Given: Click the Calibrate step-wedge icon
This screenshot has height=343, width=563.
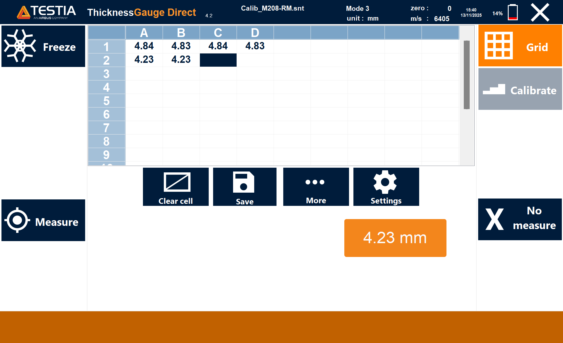Looking at the screenshot, I should click(x=494, y=90).
